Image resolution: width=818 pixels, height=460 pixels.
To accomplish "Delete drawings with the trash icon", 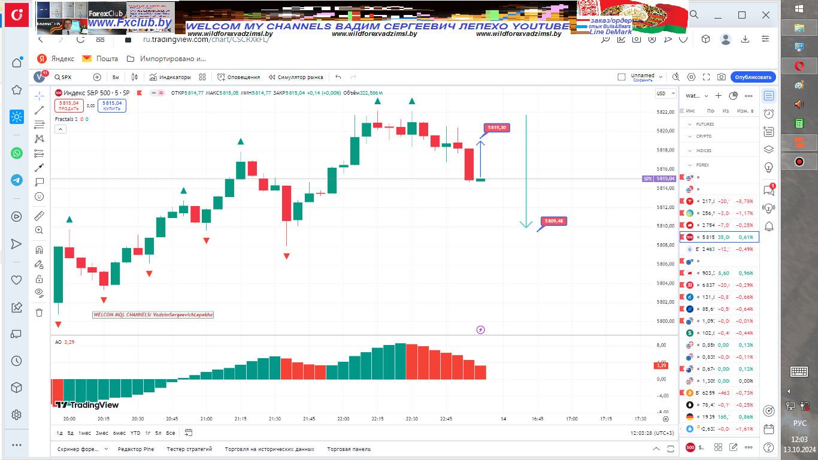I will click(40, 313).
